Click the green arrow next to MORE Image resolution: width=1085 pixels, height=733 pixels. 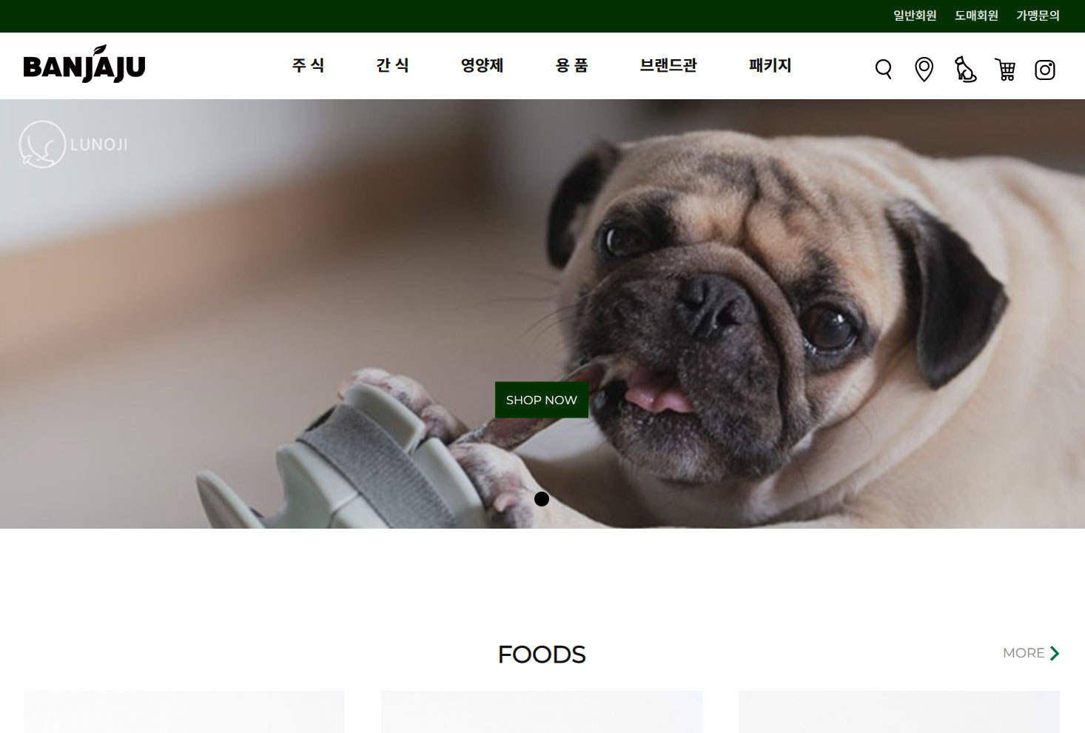[x=1055, y=653]
